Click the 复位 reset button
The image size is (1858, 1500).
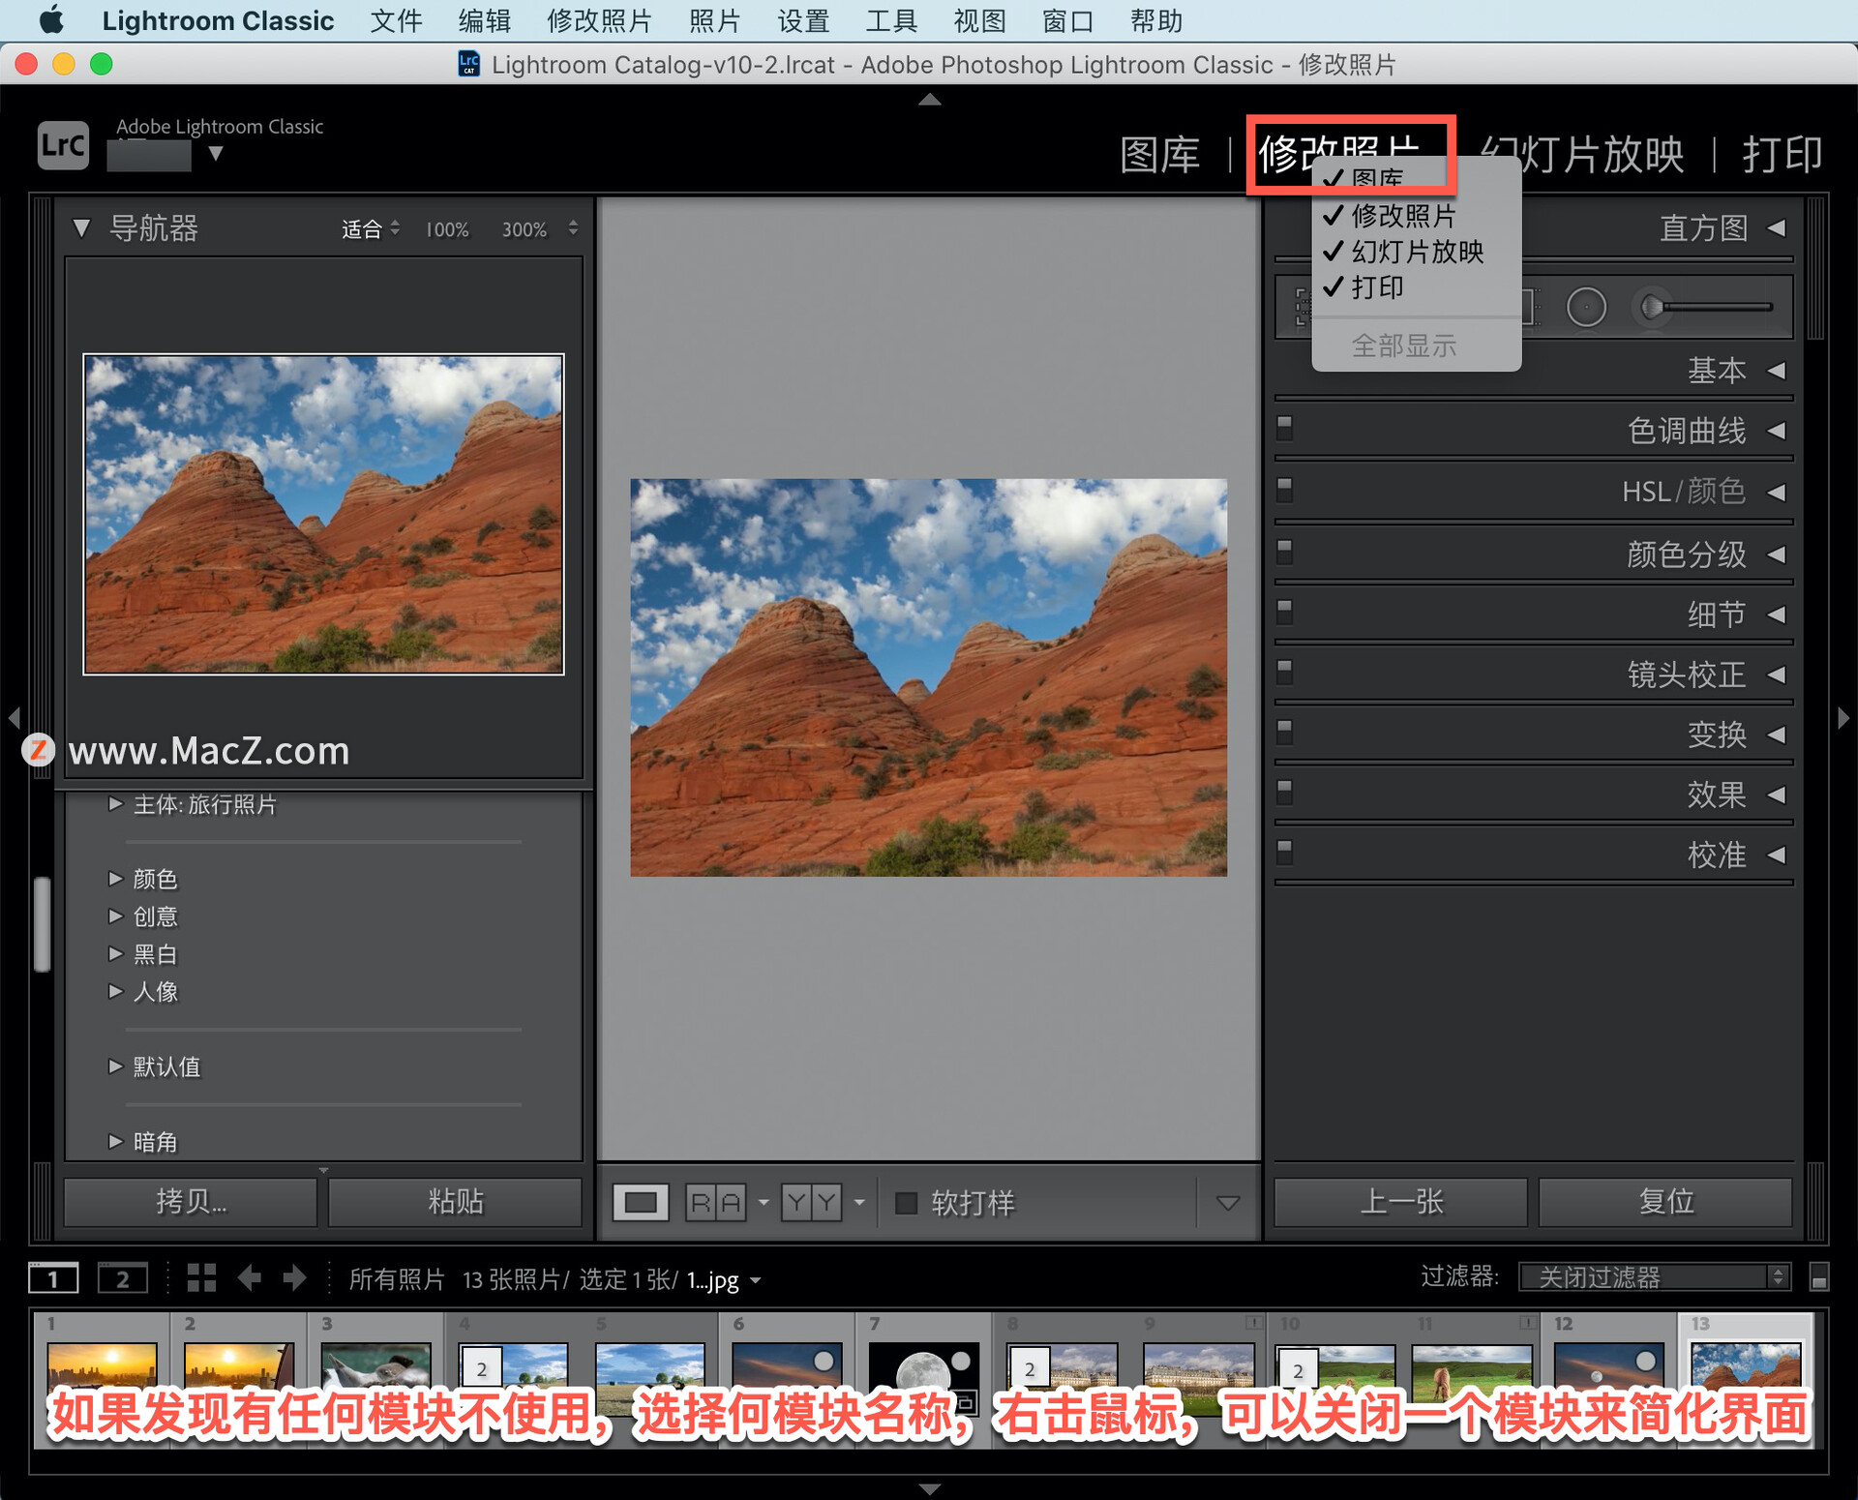pyautogui.click(x=1665, y=1201)
